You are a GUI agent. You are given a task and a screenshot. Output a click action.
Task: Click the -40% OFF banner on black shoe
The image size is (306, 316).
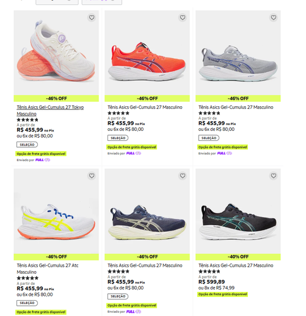click(x=238, y=257)
